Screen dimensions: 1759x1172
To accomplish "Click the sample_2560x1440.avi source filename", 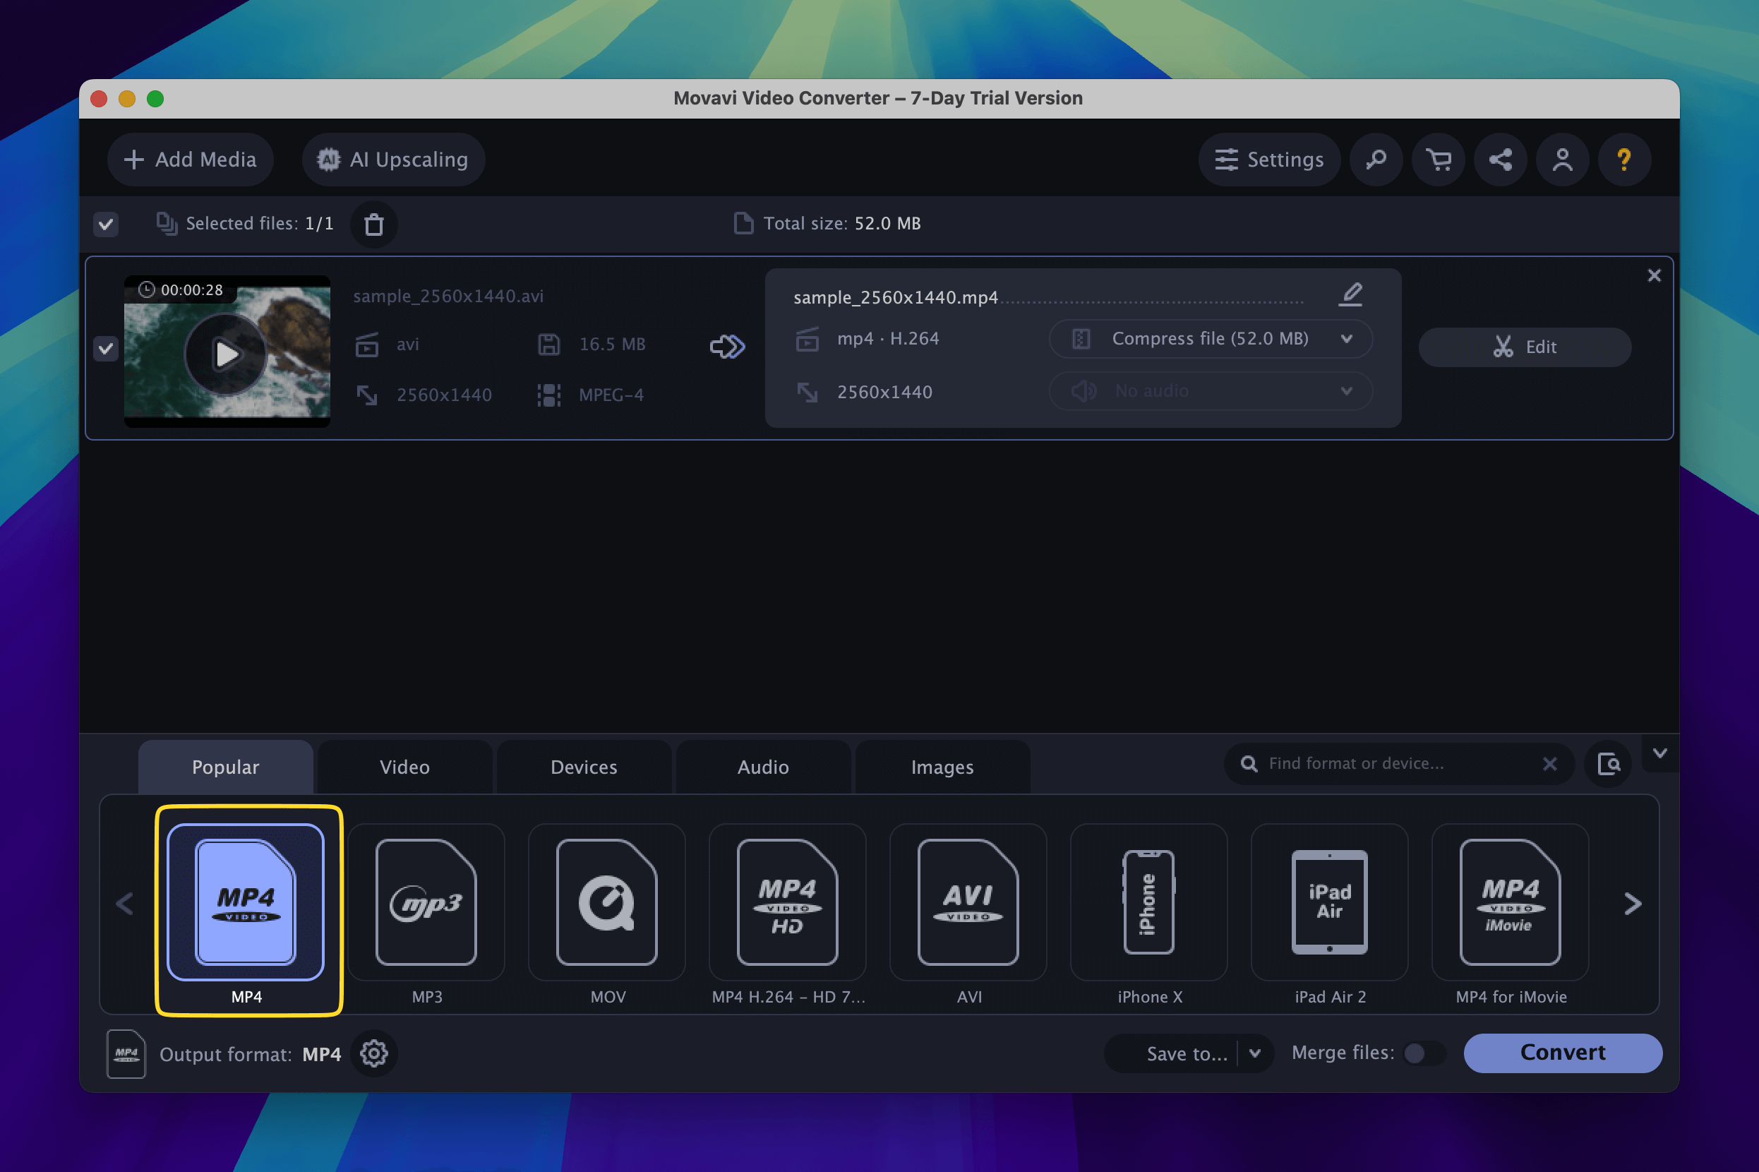I will pos(448,296).
